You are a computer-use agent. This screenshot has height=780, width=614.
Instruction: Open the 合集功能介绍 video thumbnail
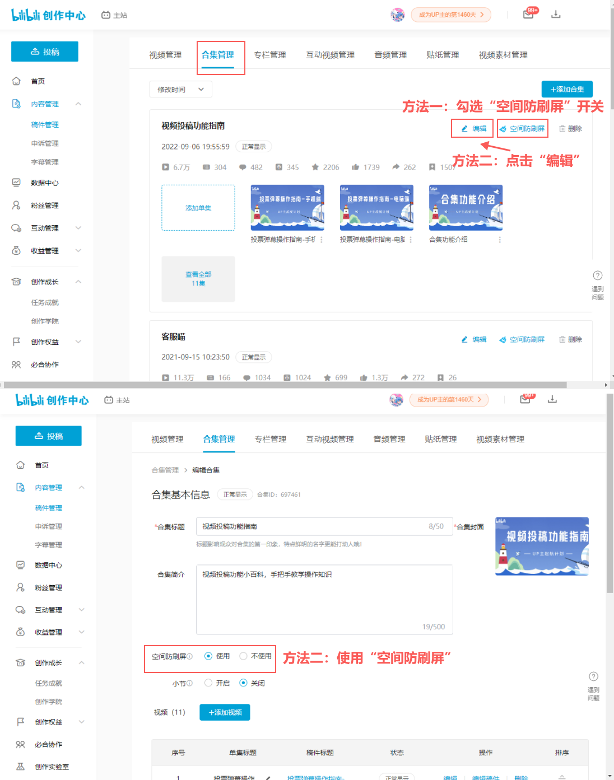[x=466, y=208]
